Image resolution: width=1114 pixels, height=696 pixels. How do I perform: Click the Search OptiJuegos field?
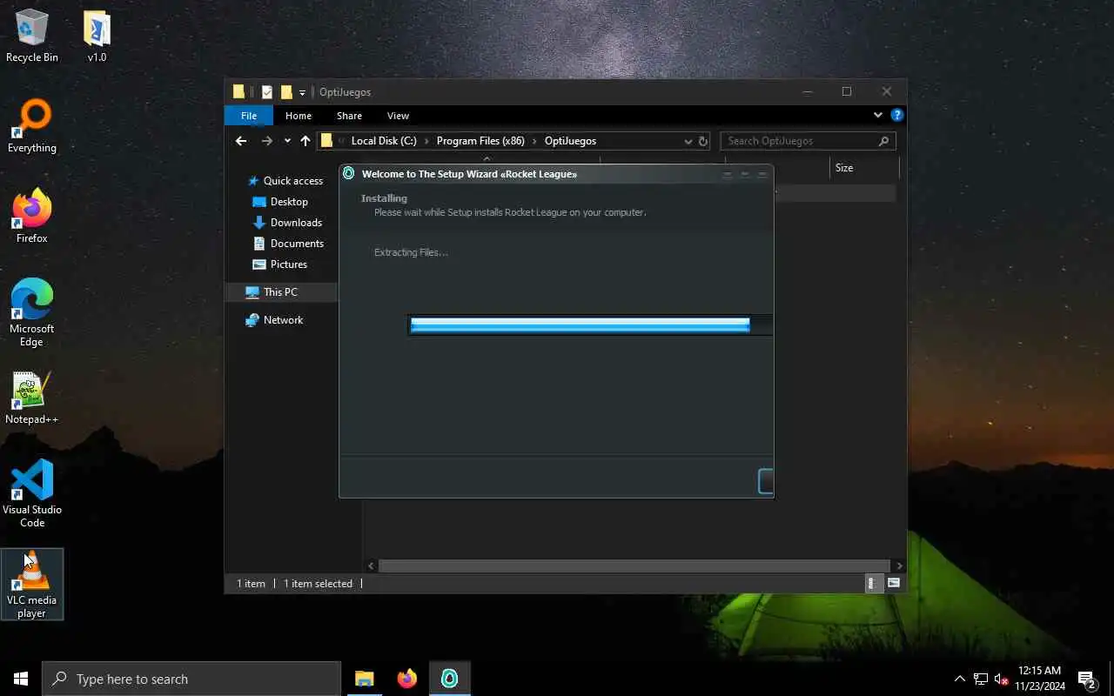point(799,141)
